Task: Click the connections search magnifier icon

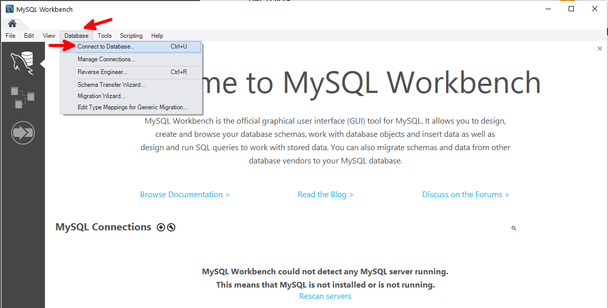Action: 514,229
